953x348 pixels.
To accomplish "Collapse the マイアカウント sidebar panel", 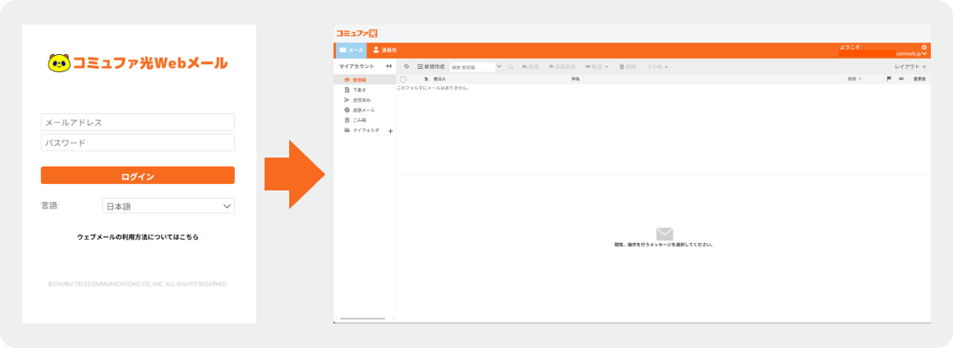I will tap(389, 66).
